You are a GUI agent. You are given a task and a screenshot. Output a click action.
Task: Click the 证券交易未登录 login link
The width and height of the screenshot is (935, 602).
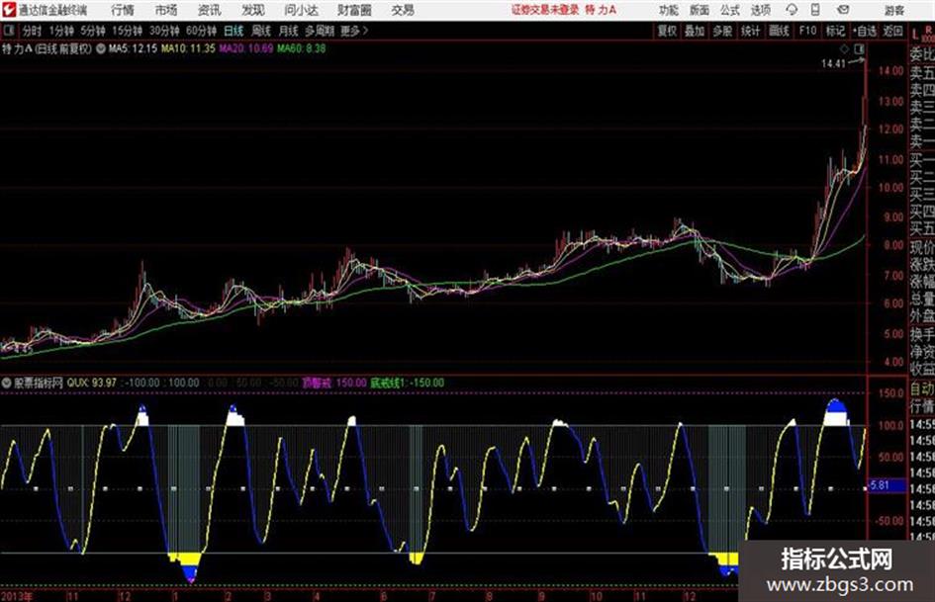click(x=545, y=10)
